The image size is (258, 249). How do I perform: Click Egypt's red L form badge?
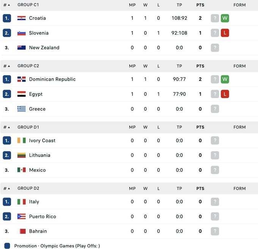[225, 94]
